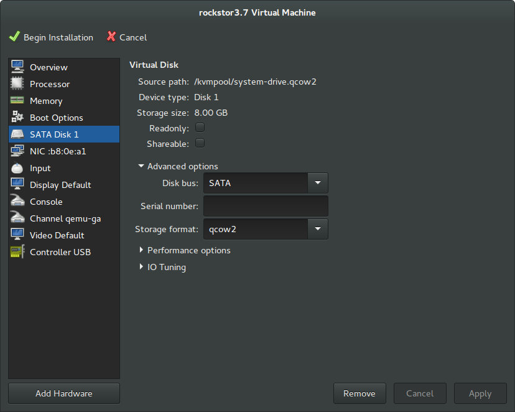This screenshot has height=412, width=515.
Task: Select Processor in the hardware list
Action: pyautogui.click(x=64, y=84)
